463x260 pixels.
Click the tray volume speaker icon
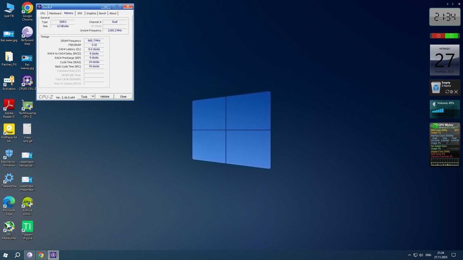tap(421, 255)
